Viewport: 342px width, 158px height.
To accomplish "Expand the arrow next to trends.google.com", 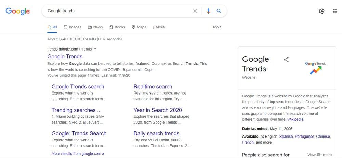I will 95,49.
